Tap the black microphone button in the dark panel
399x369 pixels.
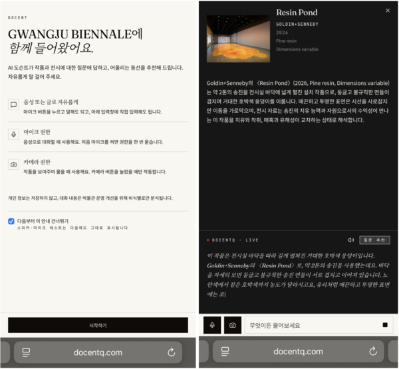pos(212,325)
